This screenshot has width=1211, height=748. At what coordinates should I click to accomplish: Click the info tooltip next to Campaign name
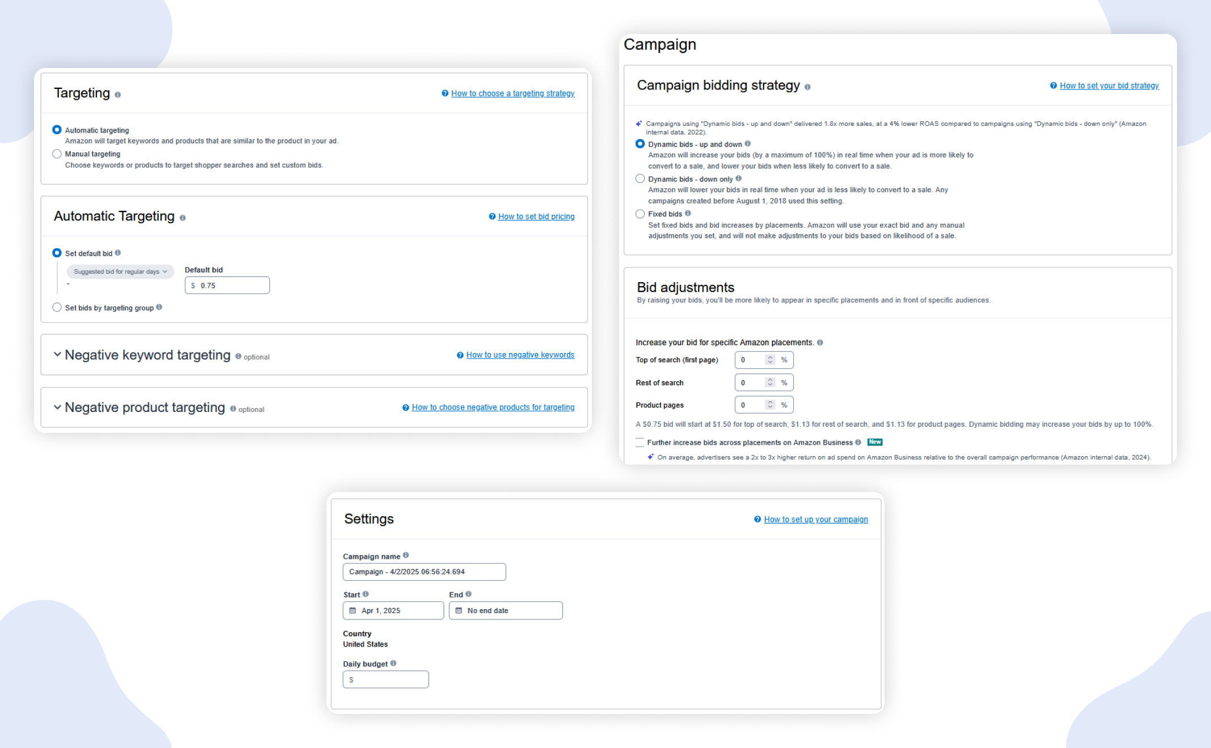406,555
